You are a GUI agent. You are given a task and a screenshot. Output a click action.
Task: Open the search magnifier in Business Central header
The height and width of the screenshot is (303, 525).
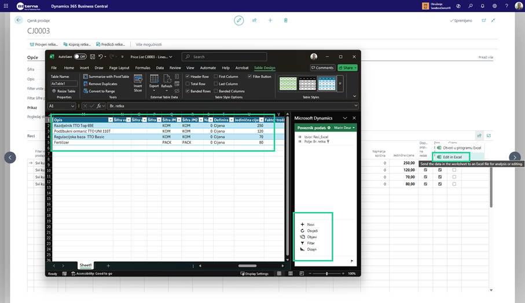pos(471,6)
